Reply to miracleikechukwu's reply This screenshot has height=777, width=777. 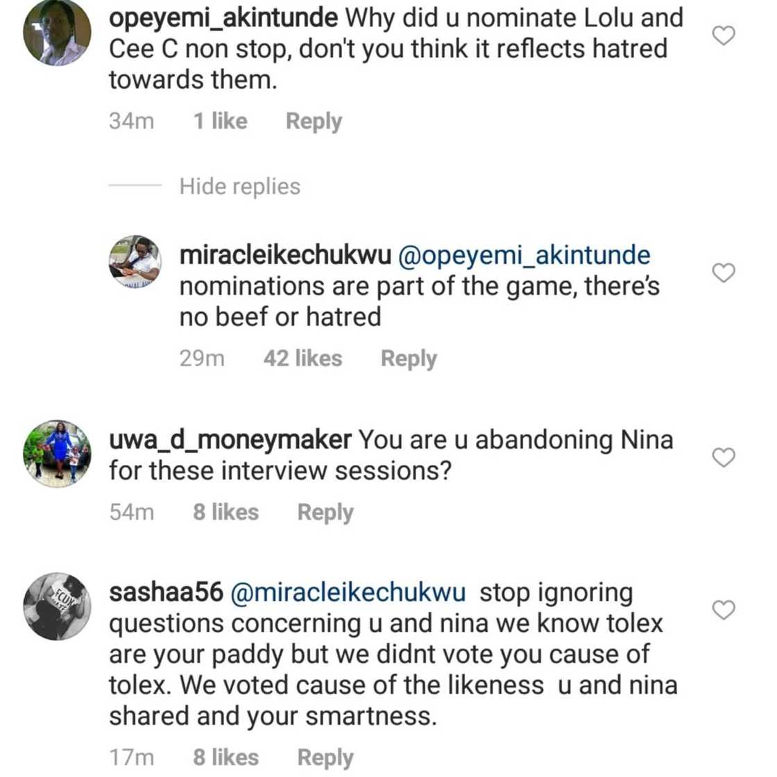click(408, 358)
